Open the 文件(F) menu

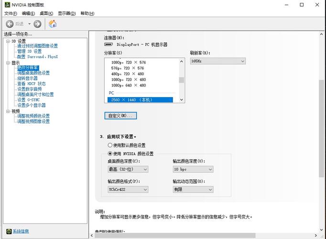tap(11, 13)
